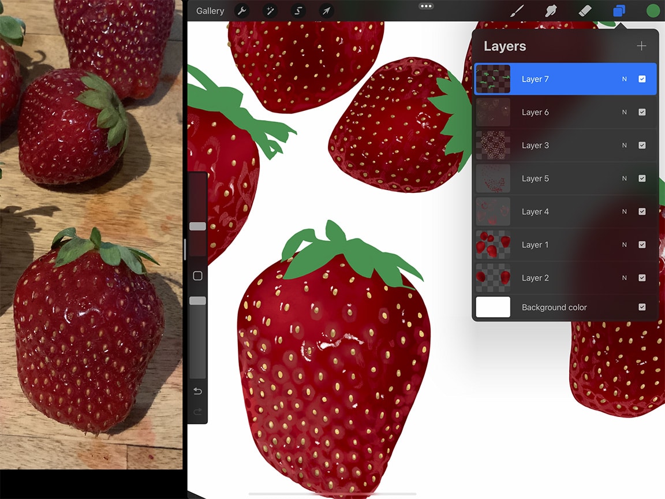This screenshot has width=665, height=499.
Task: Tap the Layer 2 thumbnail
Action: tap(492, 278)
